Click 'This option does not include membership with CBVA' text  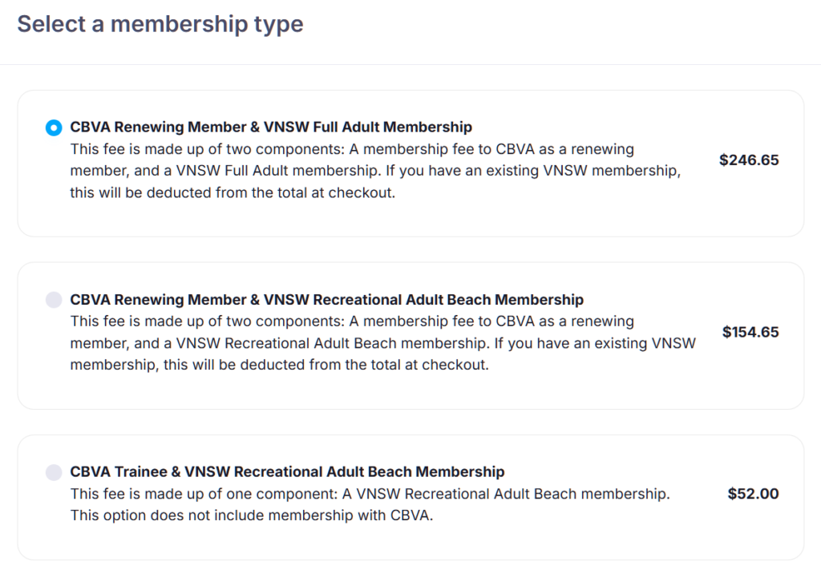coord(251,515)
